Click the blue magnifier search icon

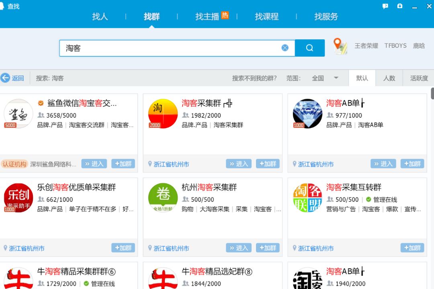tap(309, 48)
